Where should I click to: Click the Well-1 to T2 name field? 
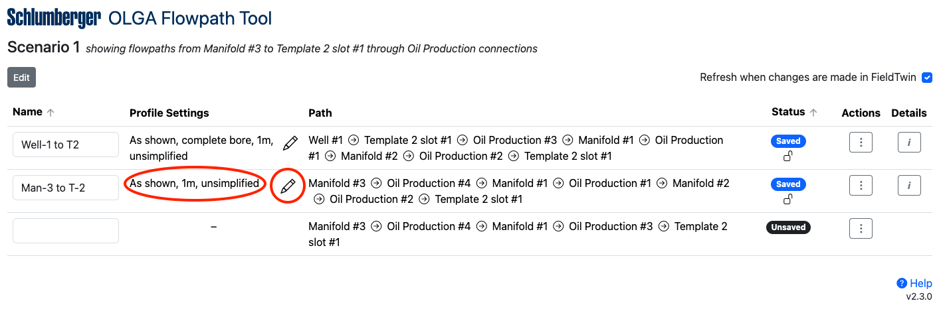(66, 145)
